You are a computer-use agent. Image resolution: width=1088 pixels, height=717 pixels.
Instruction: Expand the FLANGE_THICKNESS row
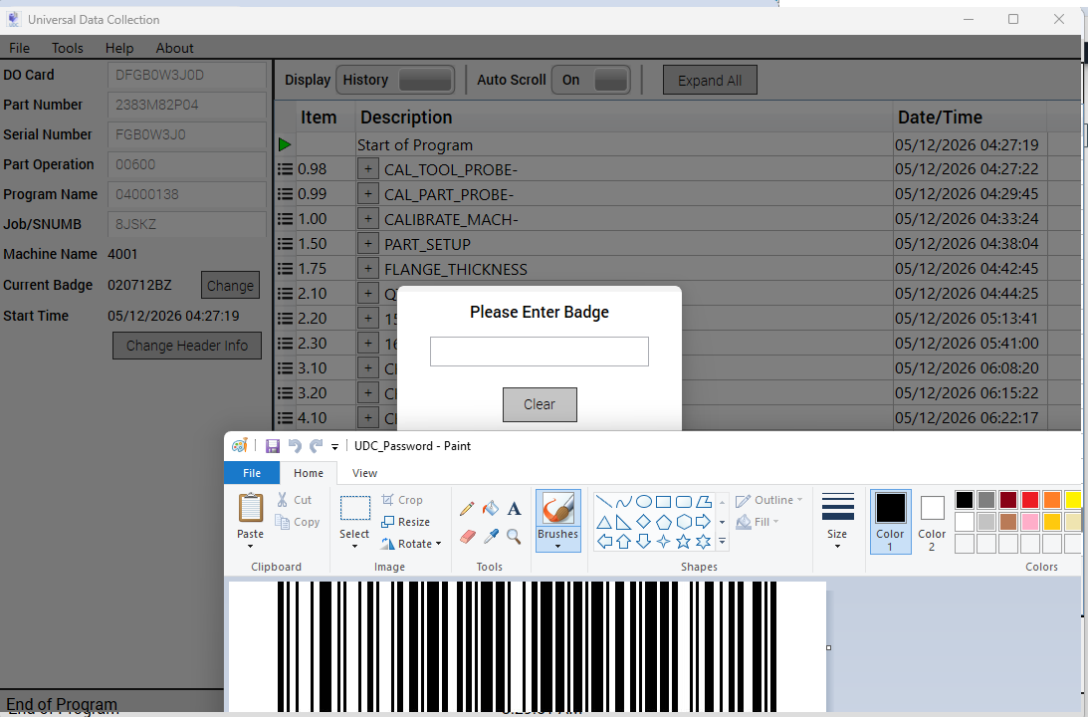368,269
